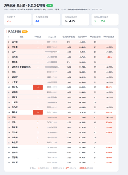
Task: Select the 63.16% cell in row 14
Action: (x=82, y=107)
